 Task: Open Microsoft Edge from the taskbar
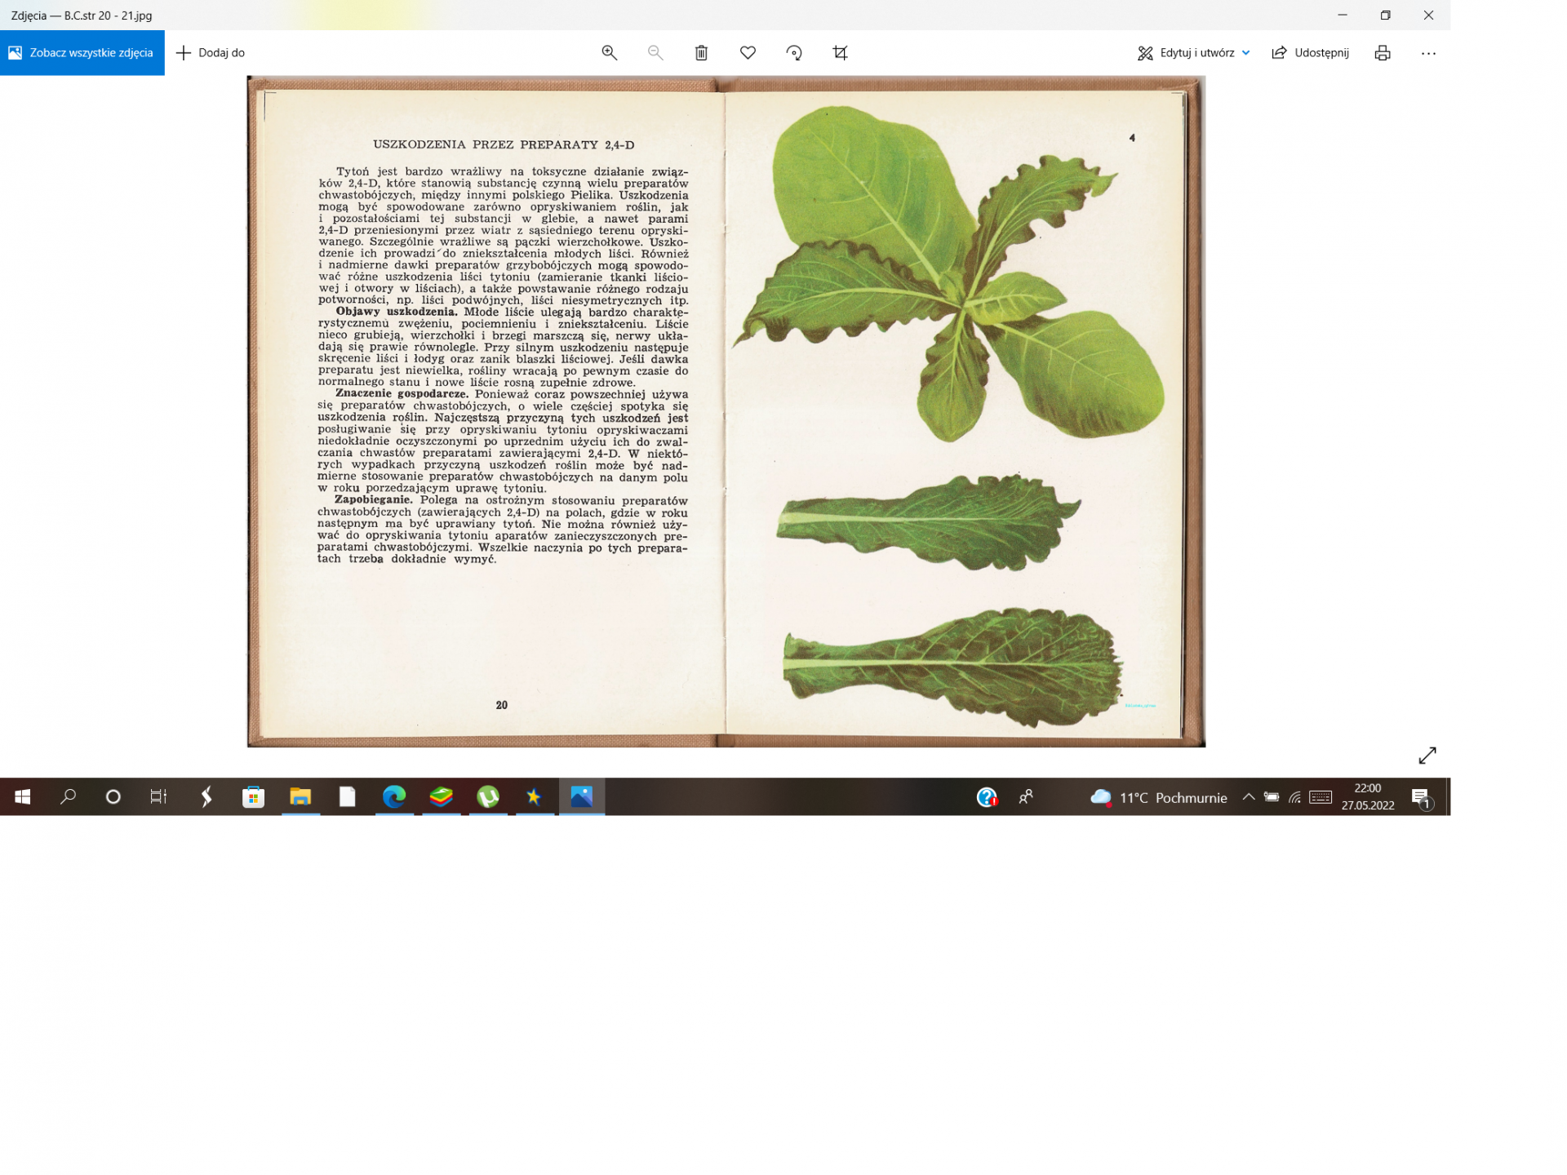click(394, 796)
